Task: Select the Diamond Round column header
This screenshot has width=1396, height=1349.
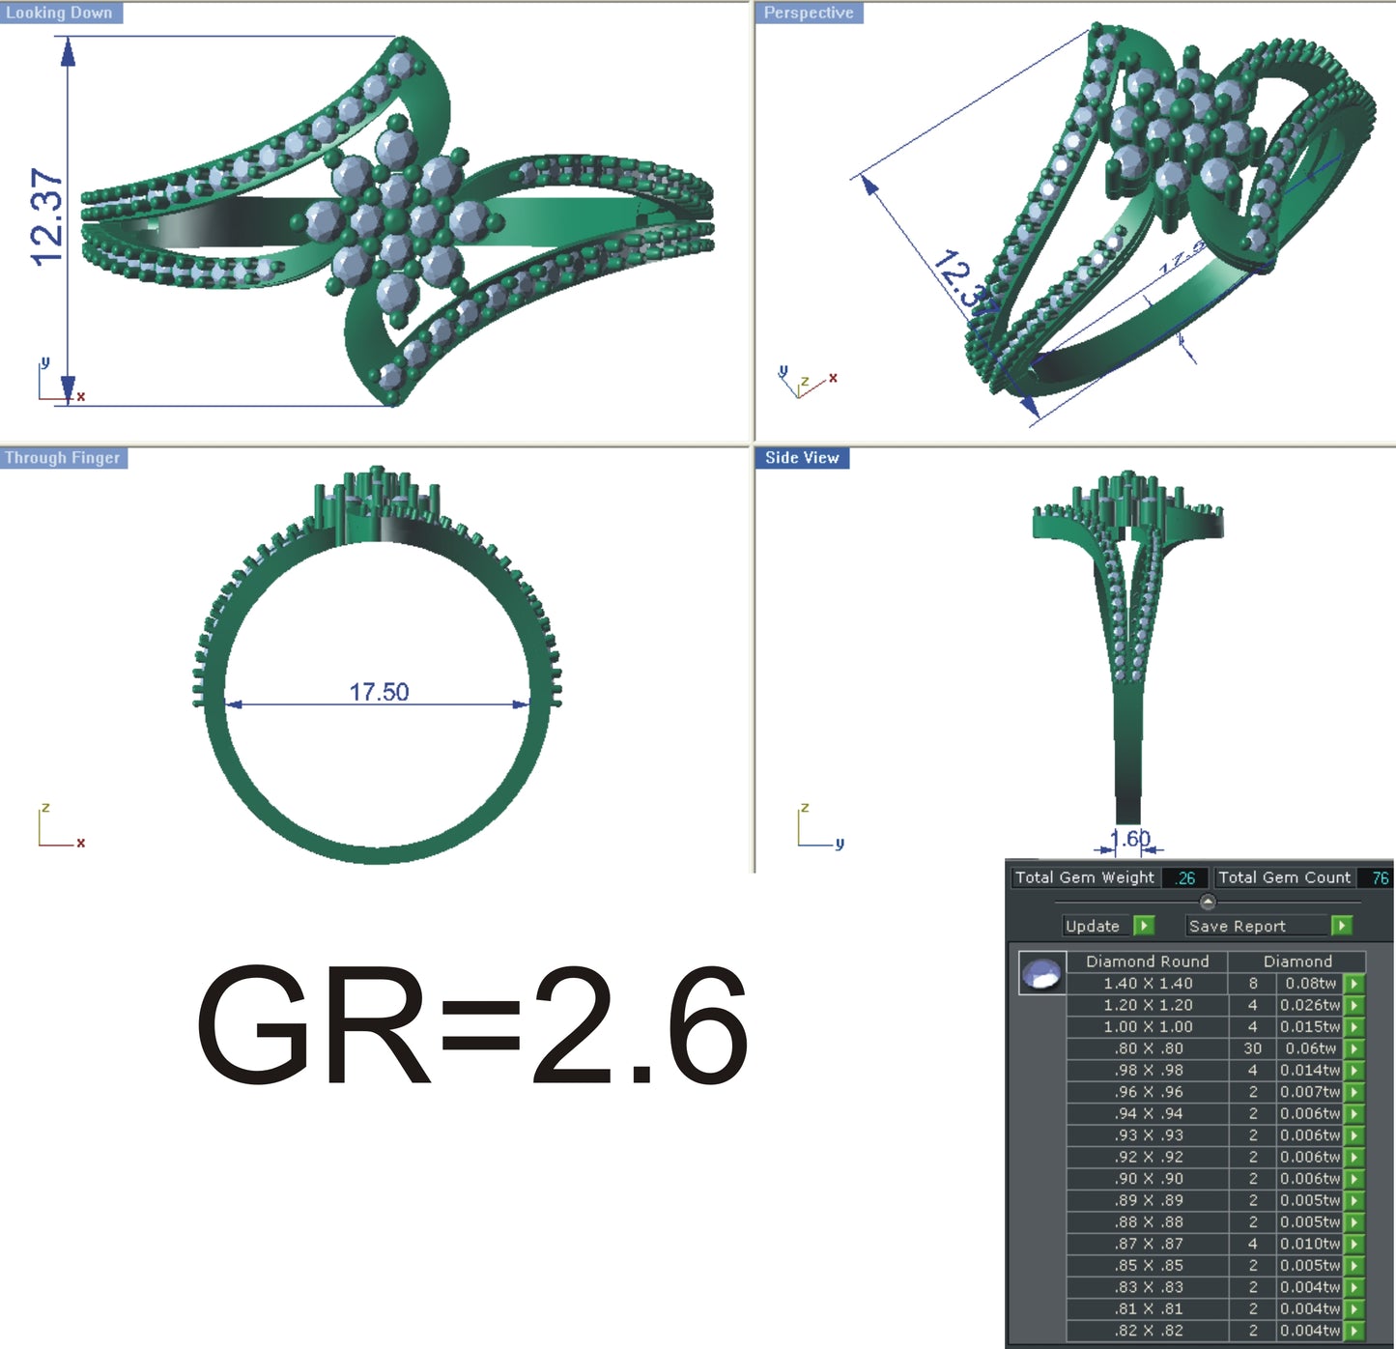Action: [x=1147, y=962]
